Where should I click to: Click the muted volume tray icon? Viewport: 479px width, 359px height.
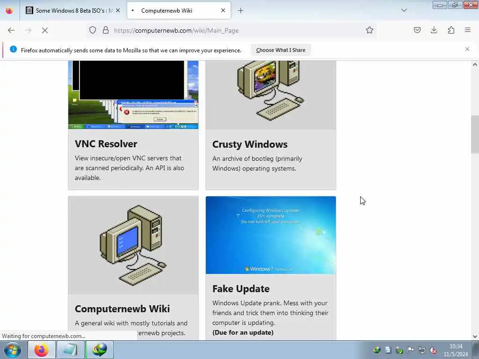pyautogui.click(x=433, y=350)
